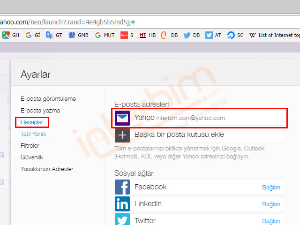Open the HT HB bookmark
This screenshot has width=300, height=225.
click(147, 35)
